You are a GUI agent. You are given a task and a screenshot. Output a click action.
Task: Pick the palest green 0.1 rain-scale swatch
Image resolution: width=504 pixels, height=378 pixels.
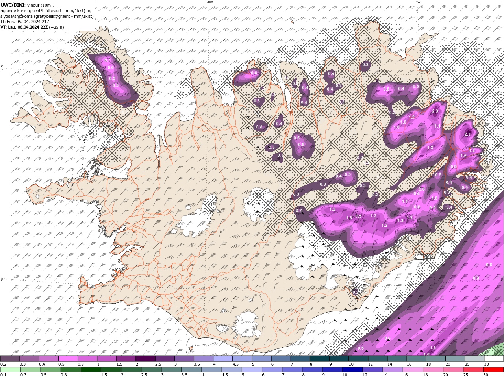click(x=10, y=369)
